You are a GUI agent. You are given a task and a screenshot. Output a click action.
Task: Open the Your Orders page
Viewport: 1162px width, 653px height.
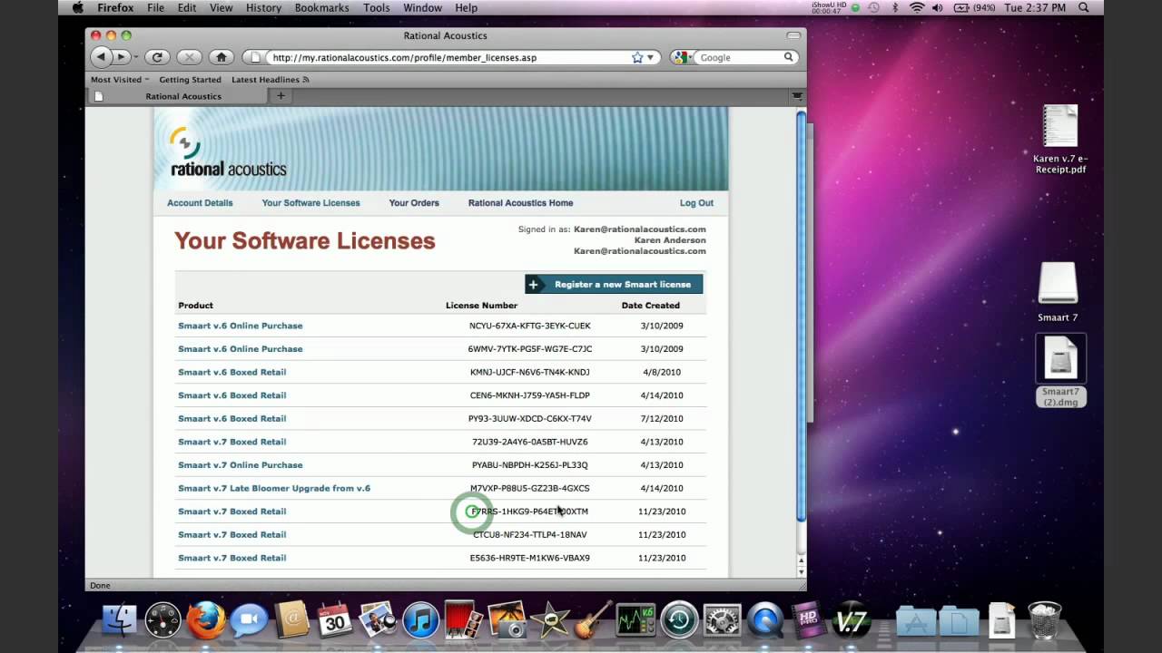pyautogui.click(x=414, y=203)
